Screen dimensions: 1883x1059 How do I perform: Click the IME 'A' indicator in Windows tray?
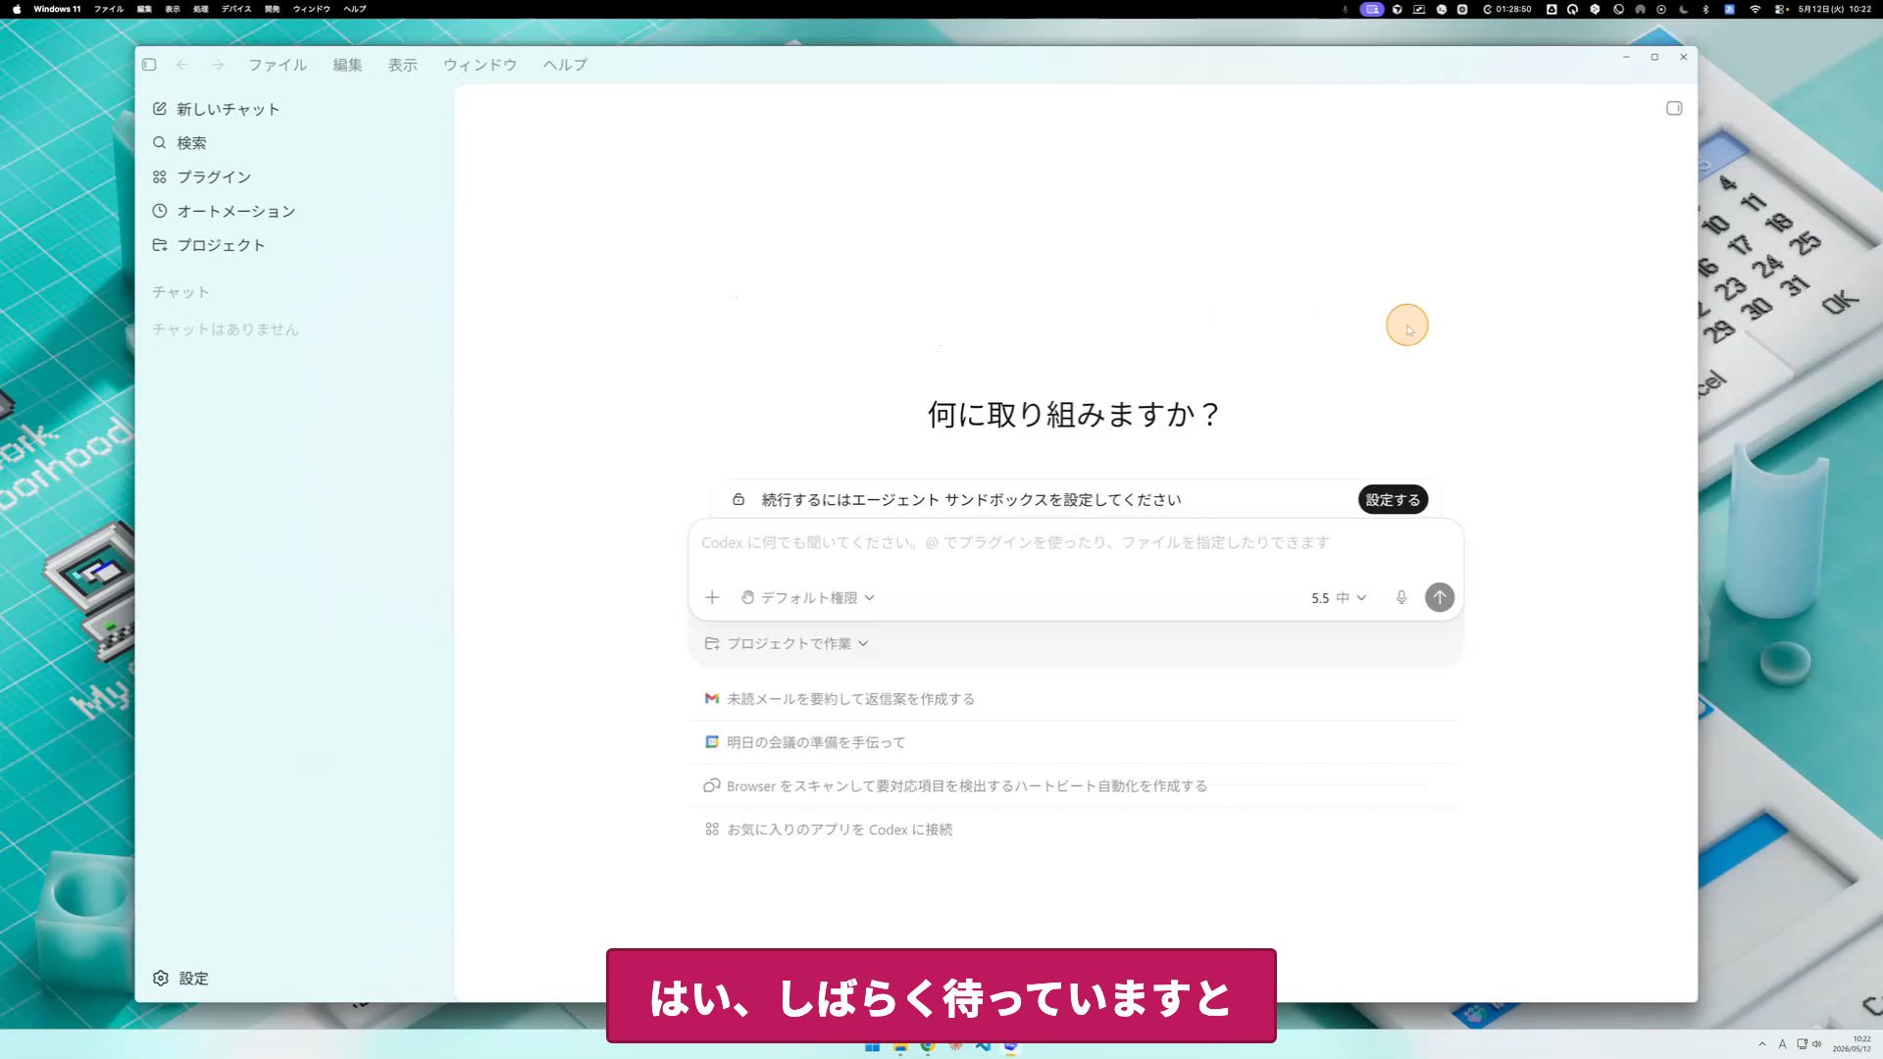pyautogui.click(x=1782, y=1044)
